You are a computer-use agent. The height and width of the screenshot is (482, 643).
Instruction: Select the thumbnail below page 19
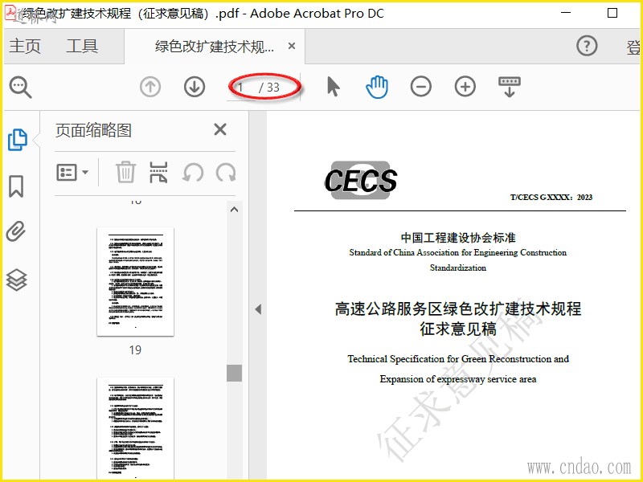coord(135,429)
